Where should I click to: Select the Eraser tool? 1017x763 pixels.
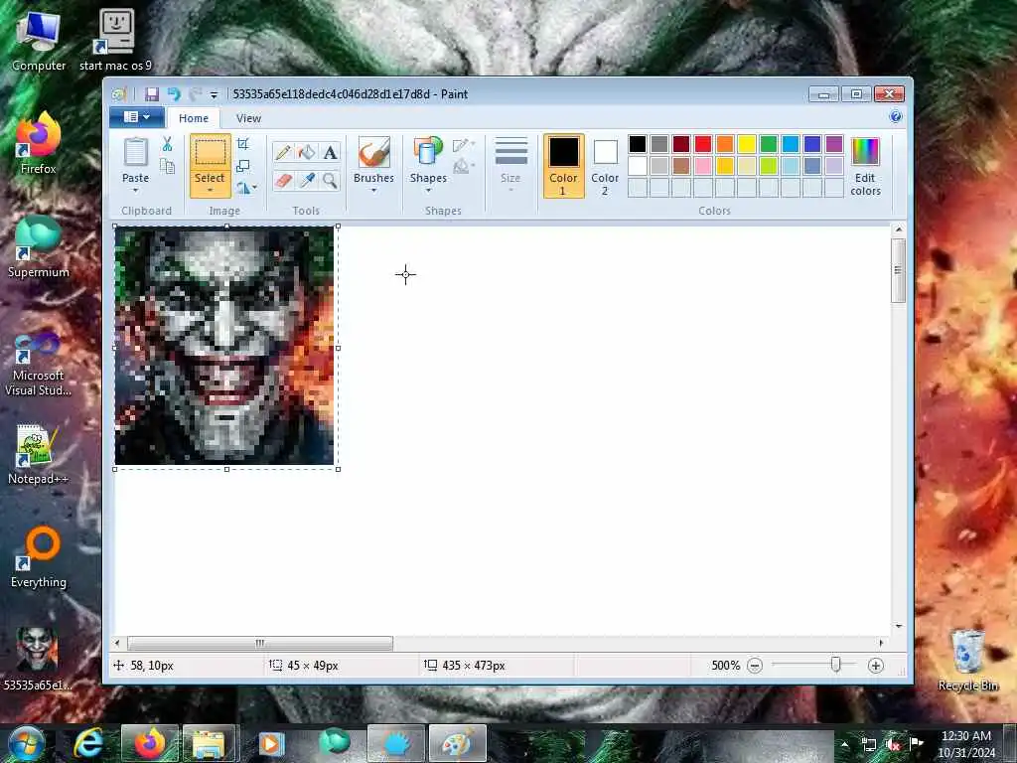click(283, 180)
